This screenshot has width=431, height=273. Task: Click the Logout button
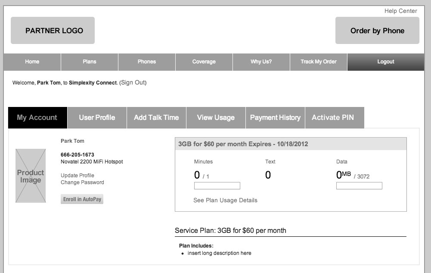click(x=386, y=62)
